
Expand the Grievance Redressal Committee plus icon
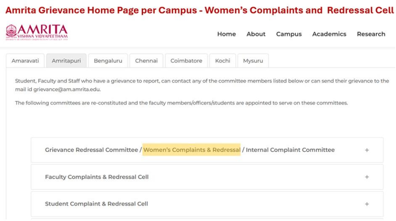click(x=367, y=150)
